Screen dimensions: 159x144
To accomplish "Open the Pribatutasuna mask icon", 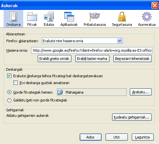I will [95, 16].
